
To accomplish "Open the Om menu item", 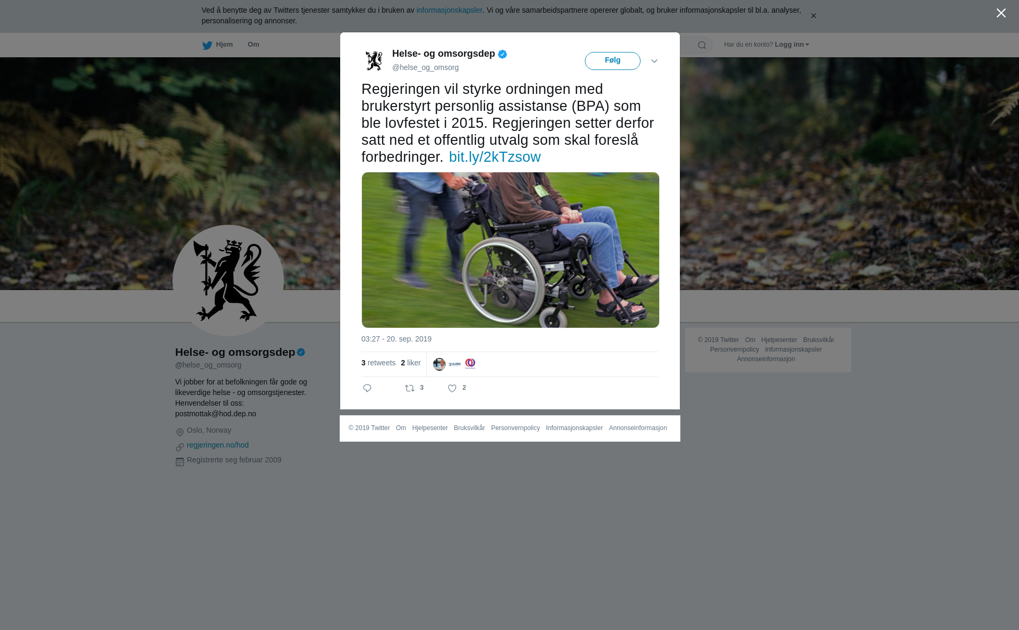I will 253,45.
